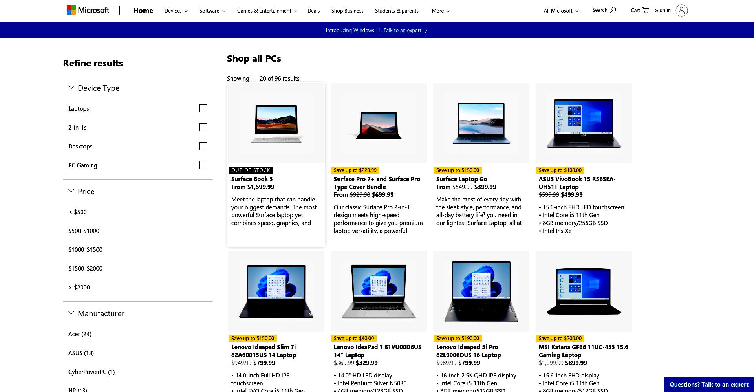Filter by $500-$1000 price range
Image resolution: width=754 pixels, height=392 pixels.
[x=84, y=231]
